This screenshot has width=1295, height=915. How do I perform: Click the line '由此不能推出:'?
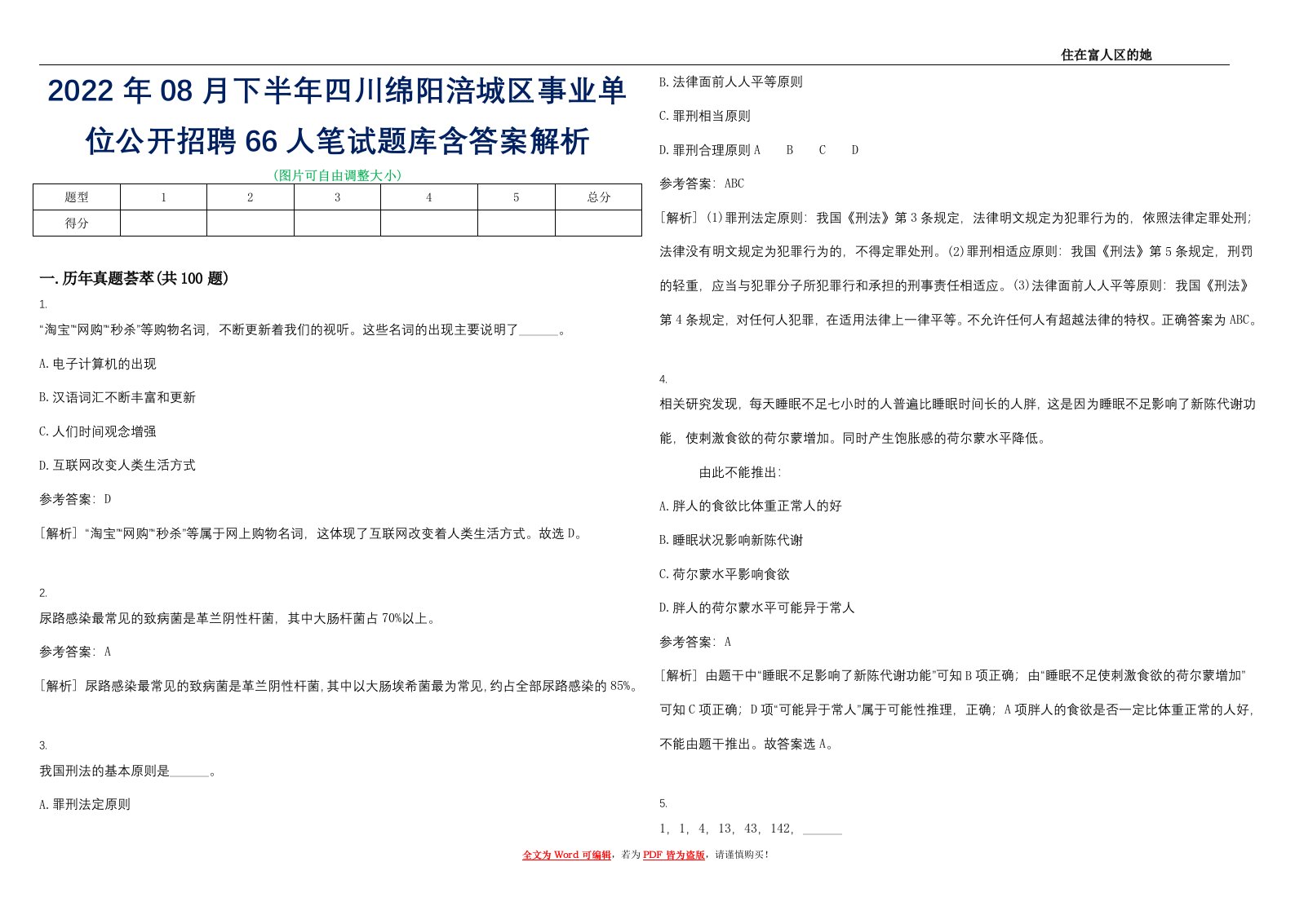pos(740,472)
